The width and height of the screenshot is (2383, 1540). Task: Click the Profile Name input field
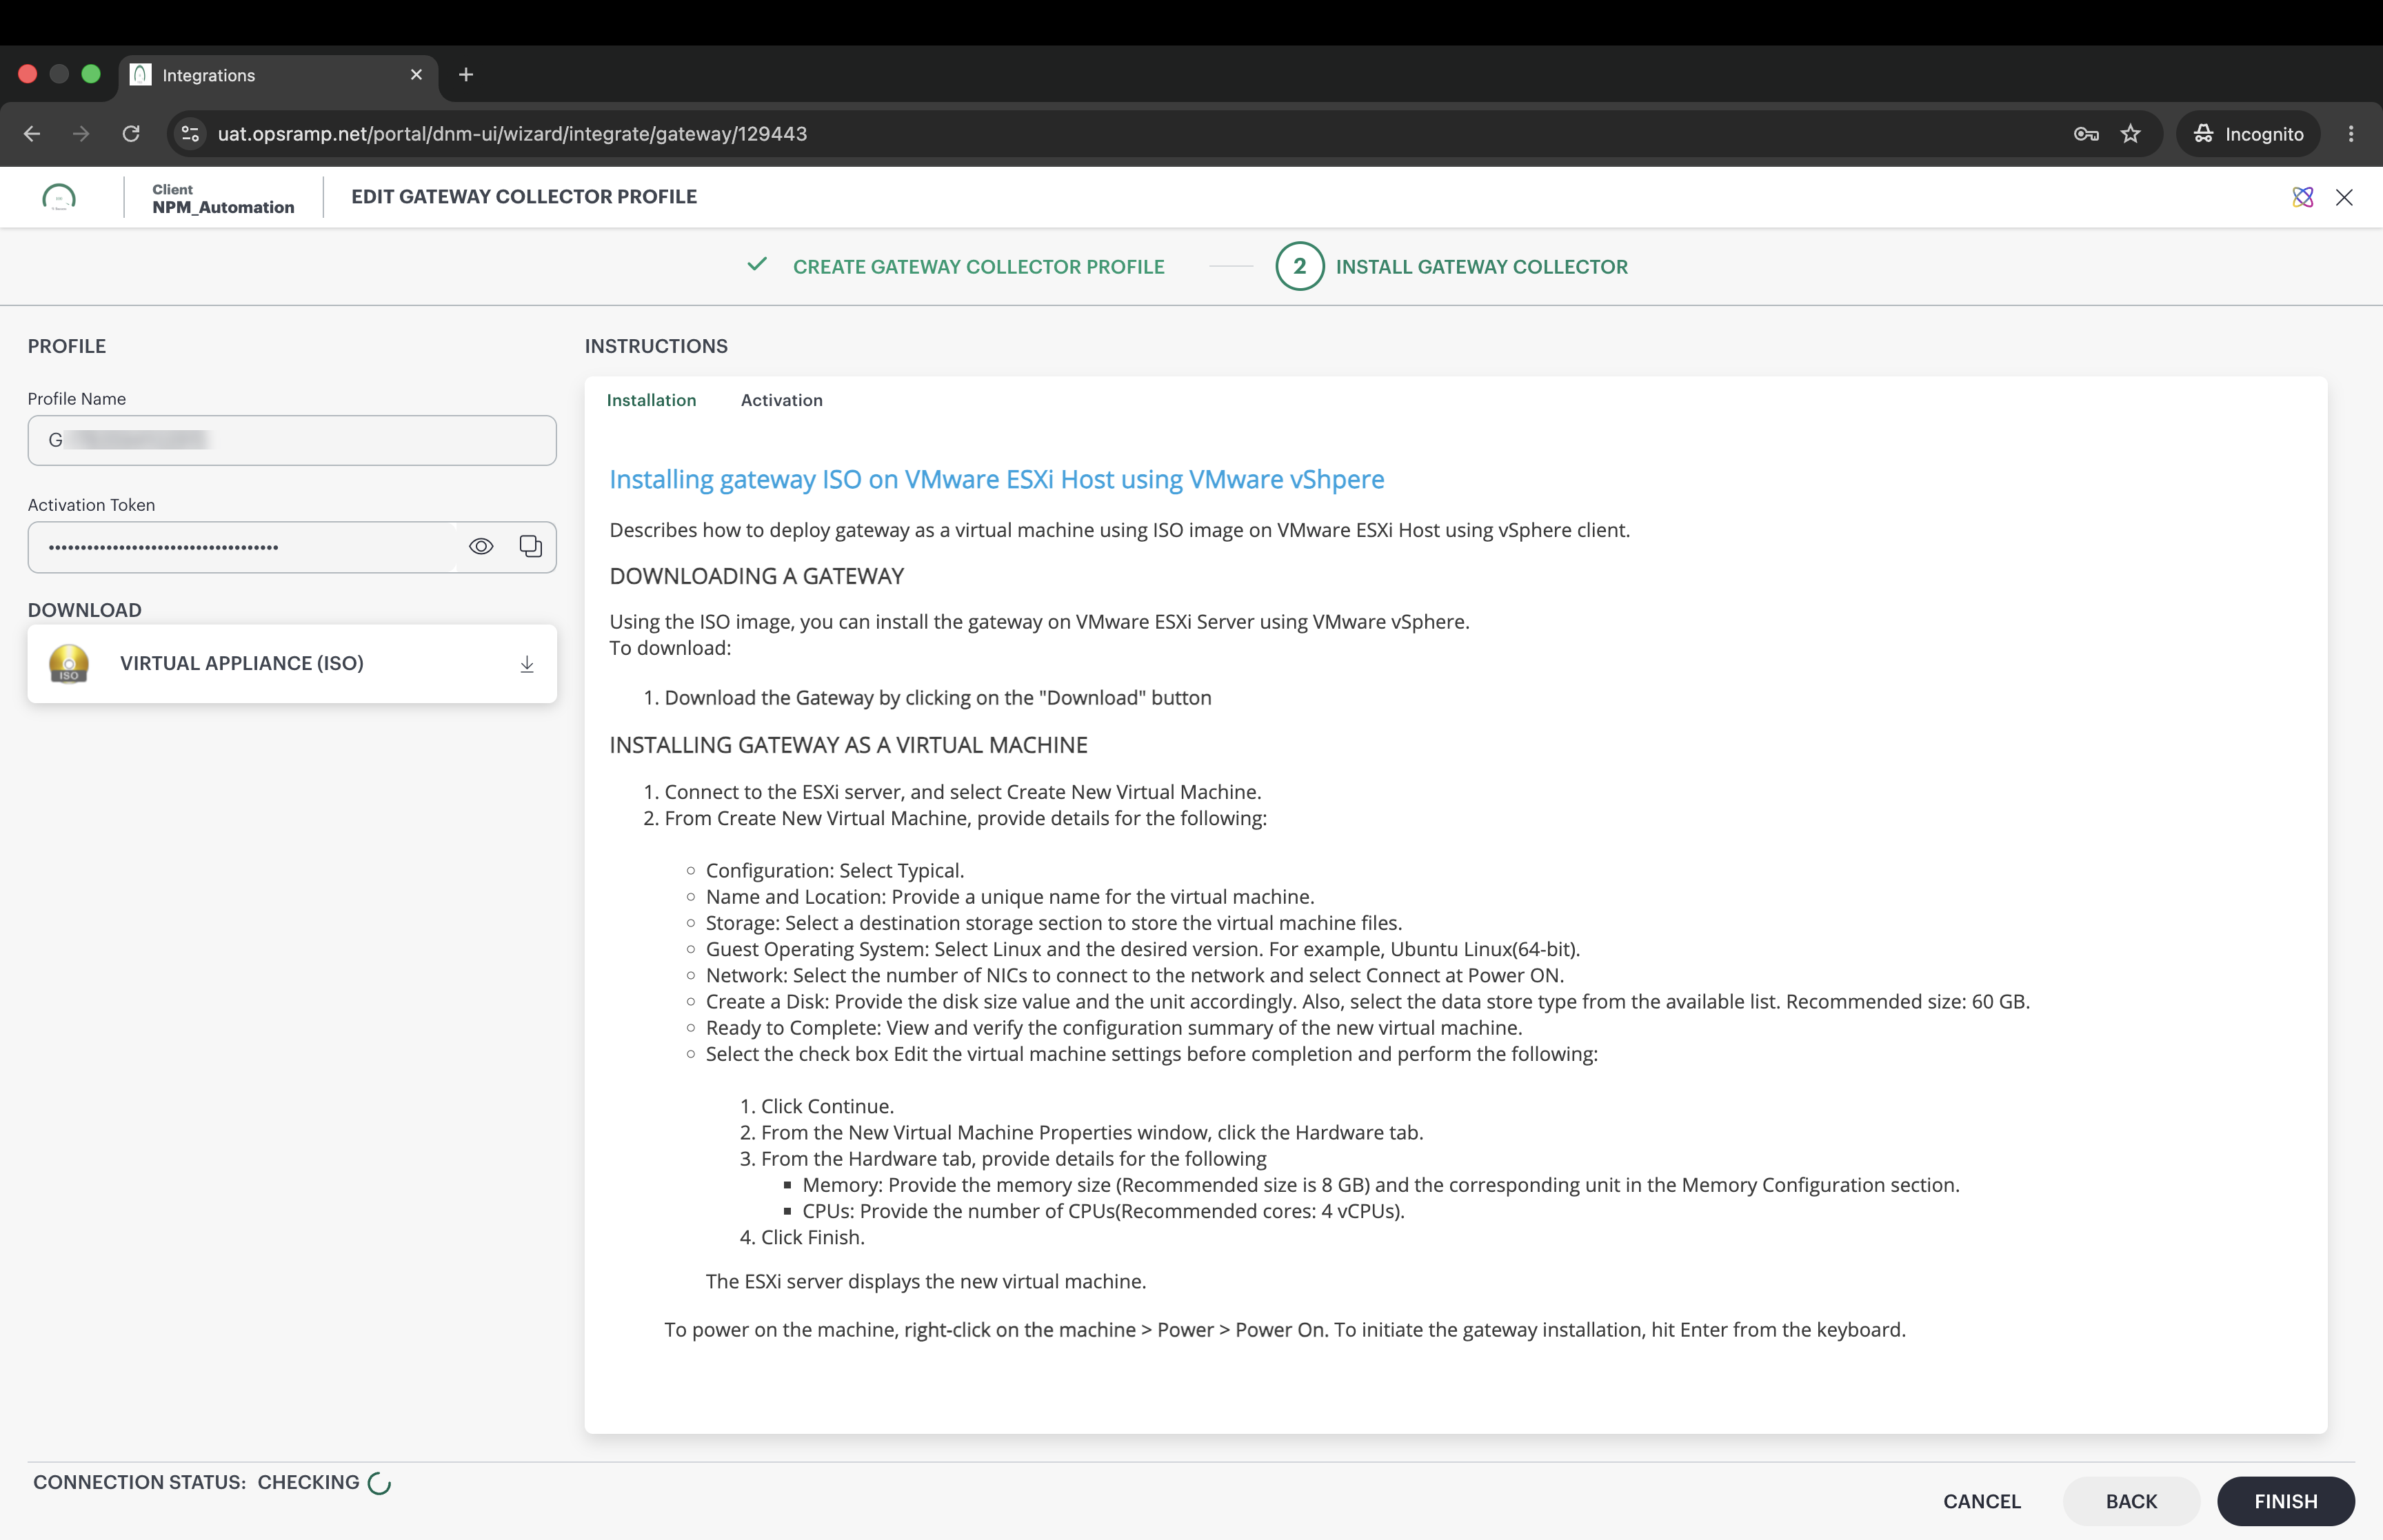pos(292,440)
